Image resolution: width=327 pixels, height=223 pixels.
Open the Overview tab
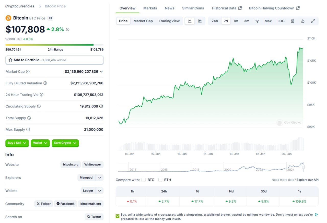[127, 8]
